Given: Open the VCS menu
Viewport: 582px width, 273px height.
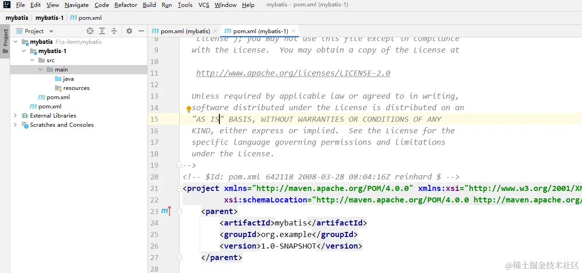Looking at the screenshot, I should pyautogui.click(x=204, y=5).
